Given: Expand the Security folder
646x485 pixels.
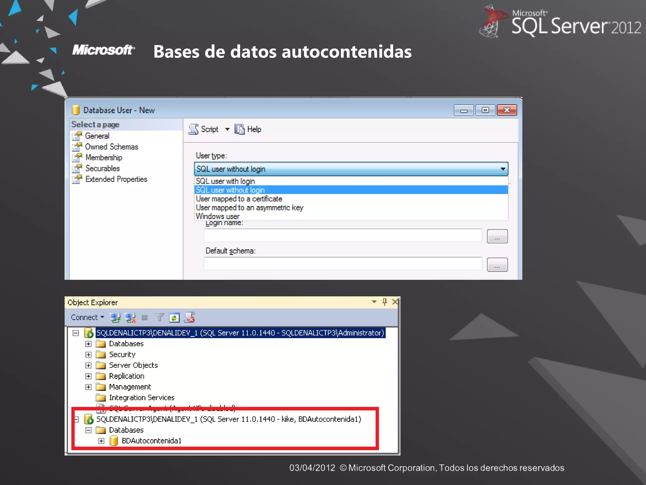Looking at the screenshot, I should pyautogui.click(x=88, y=355).
